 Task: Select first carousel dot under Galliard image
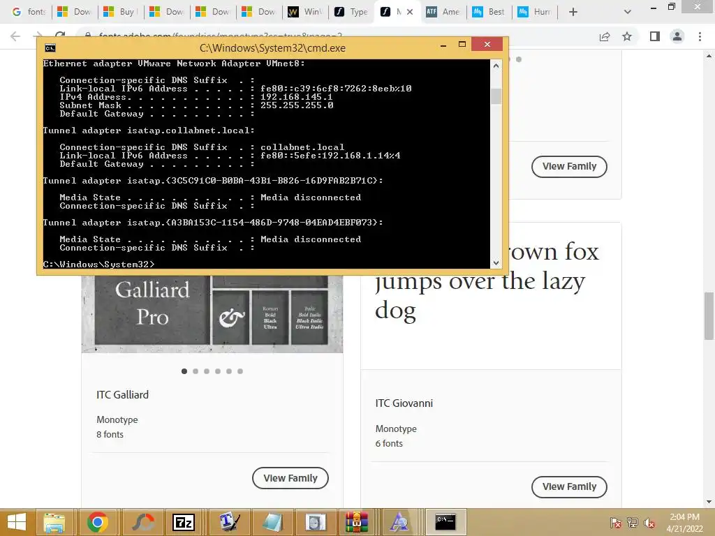click(x=184, y=371)
